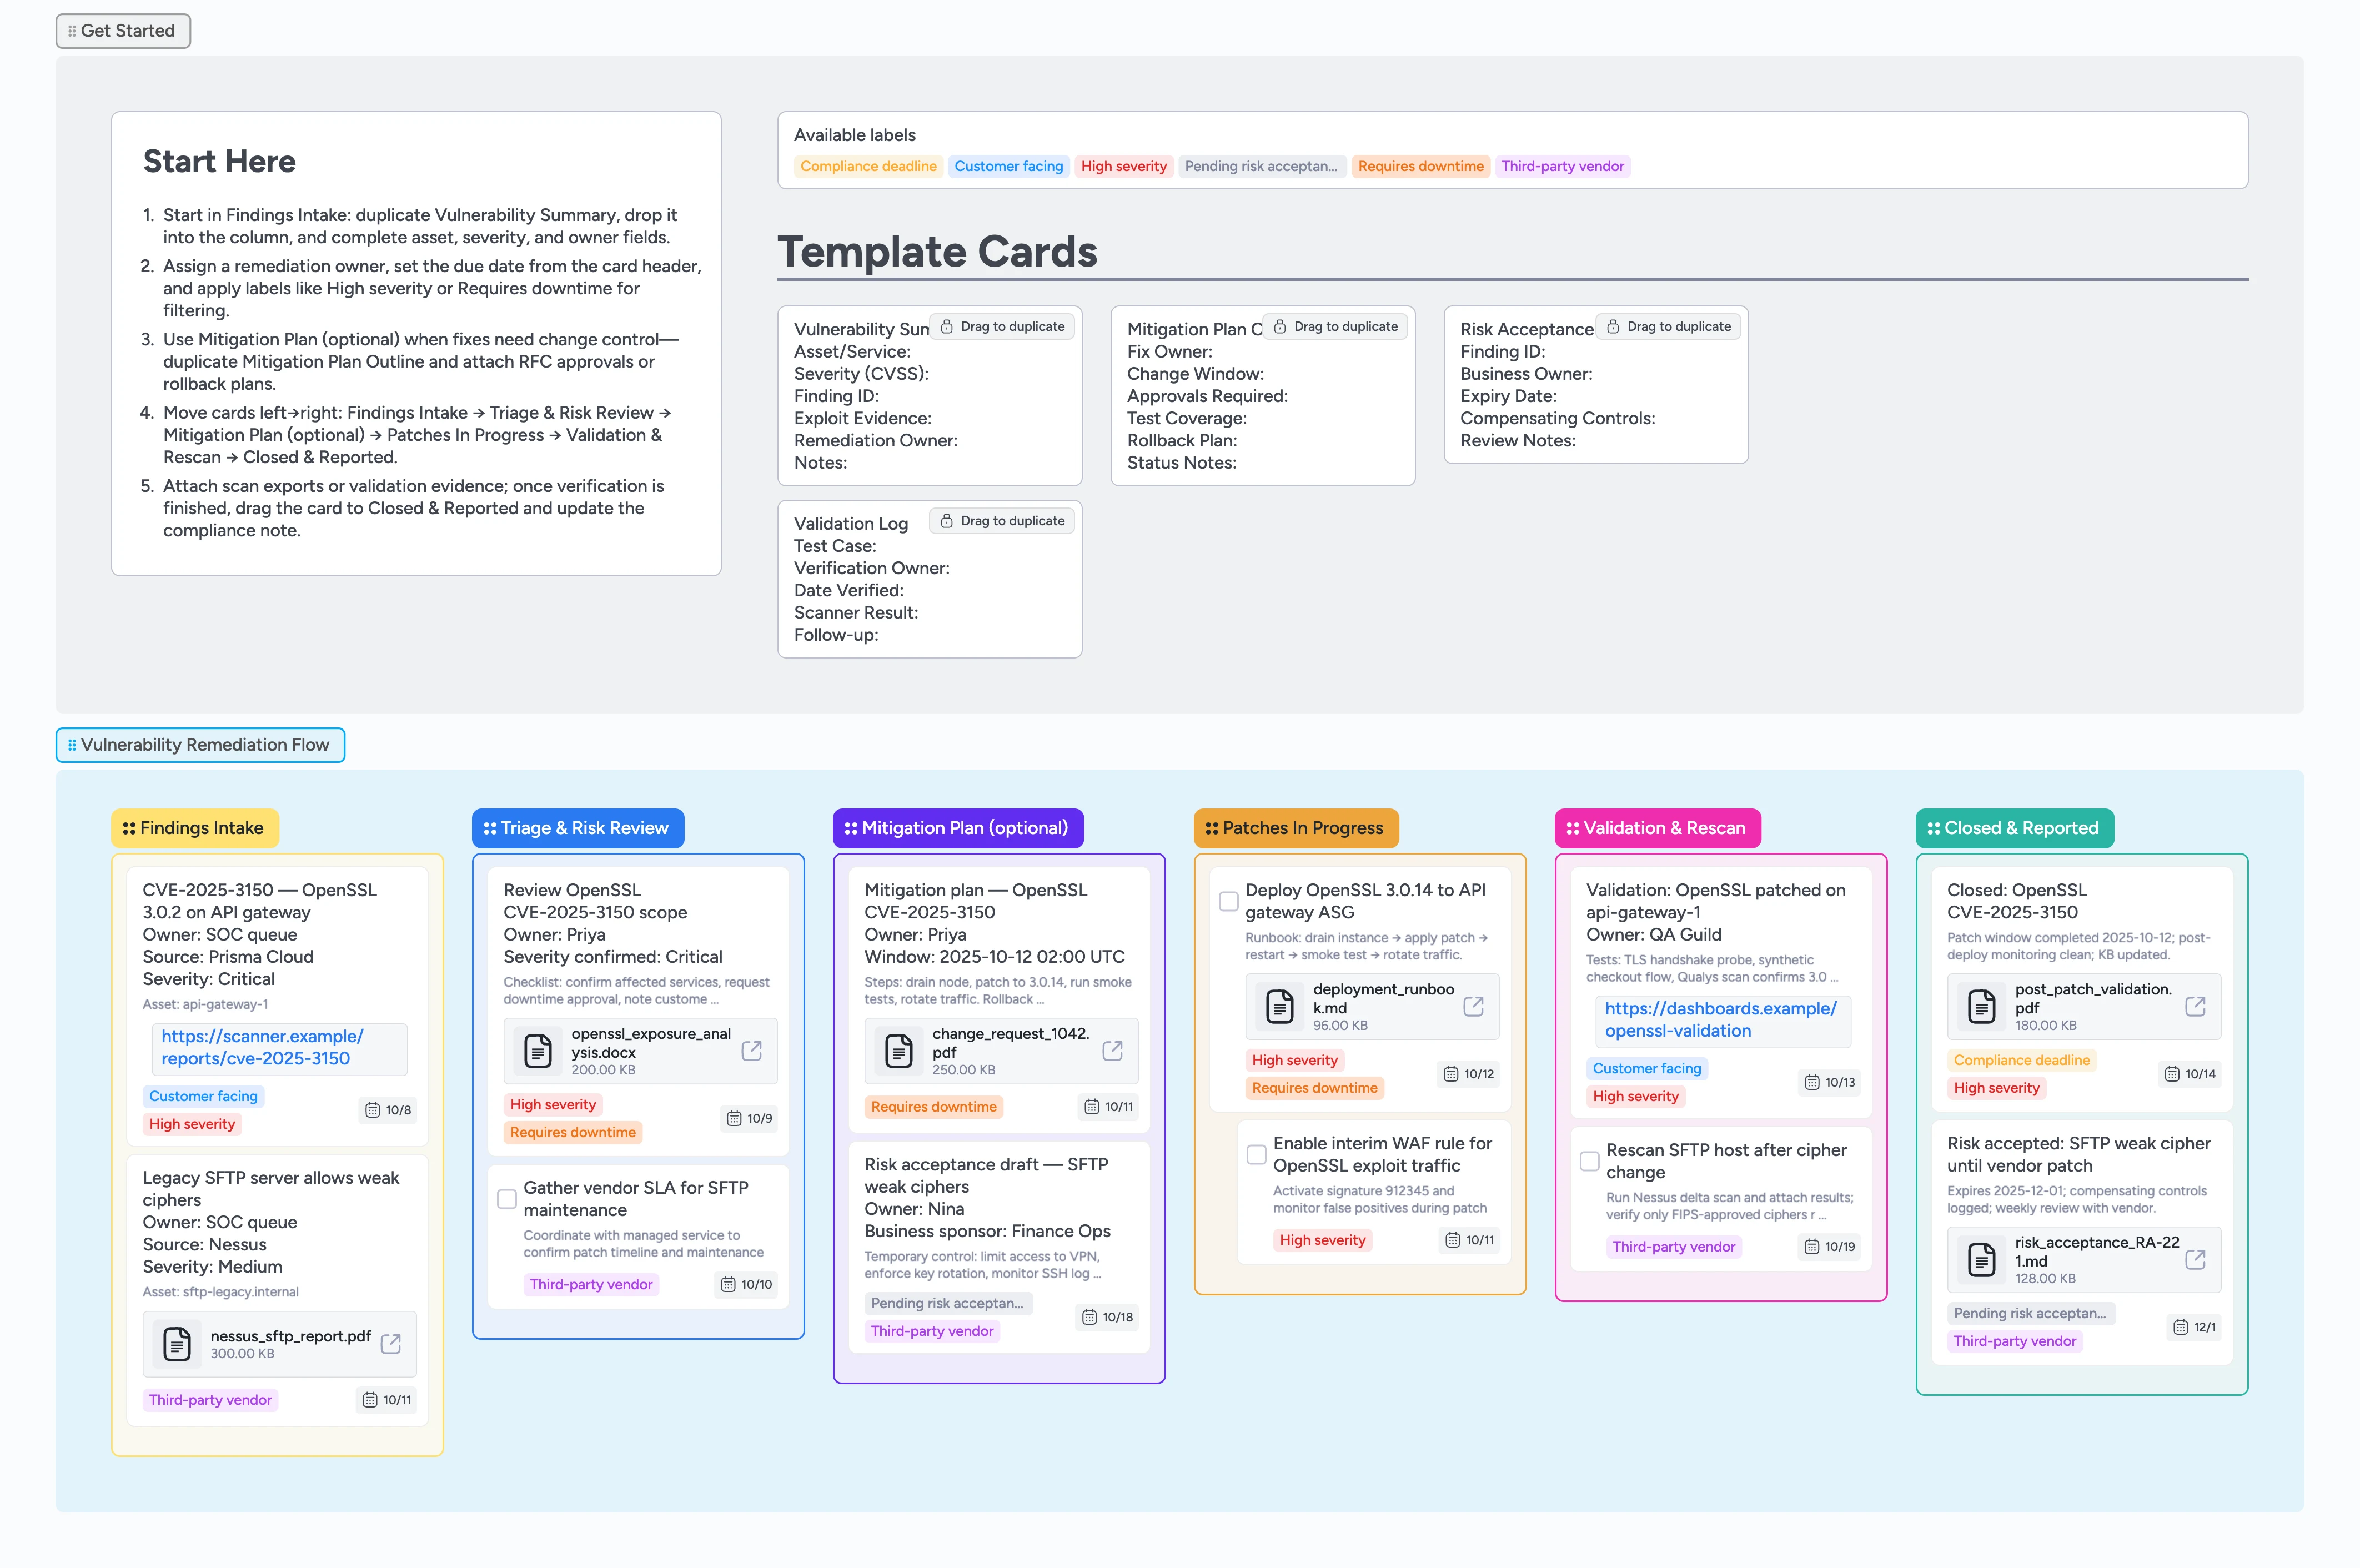Click the document icon on openssl_exposure_analysis.docx

pos(538,1051)
